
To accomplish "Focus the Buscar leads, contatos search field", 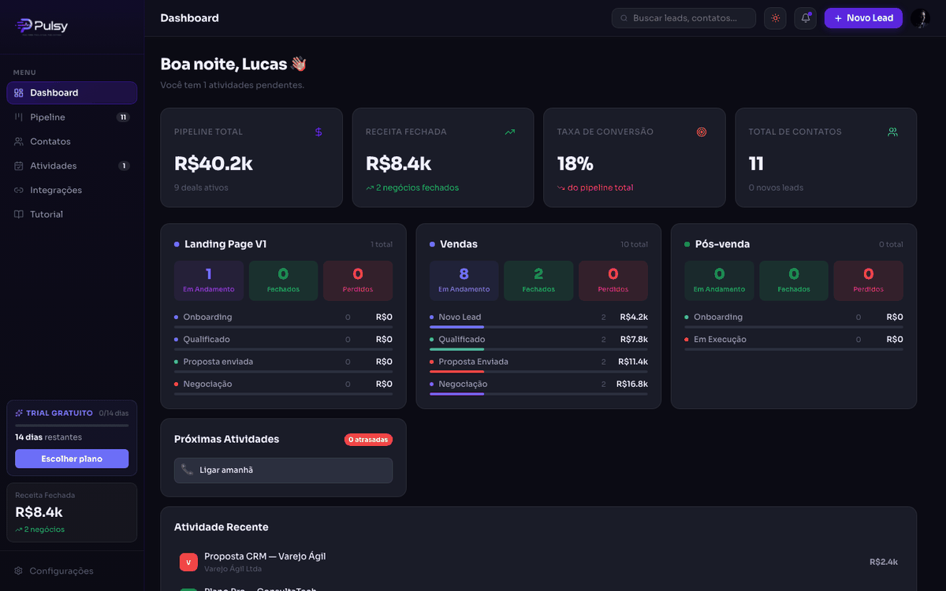I will (683, 18).
